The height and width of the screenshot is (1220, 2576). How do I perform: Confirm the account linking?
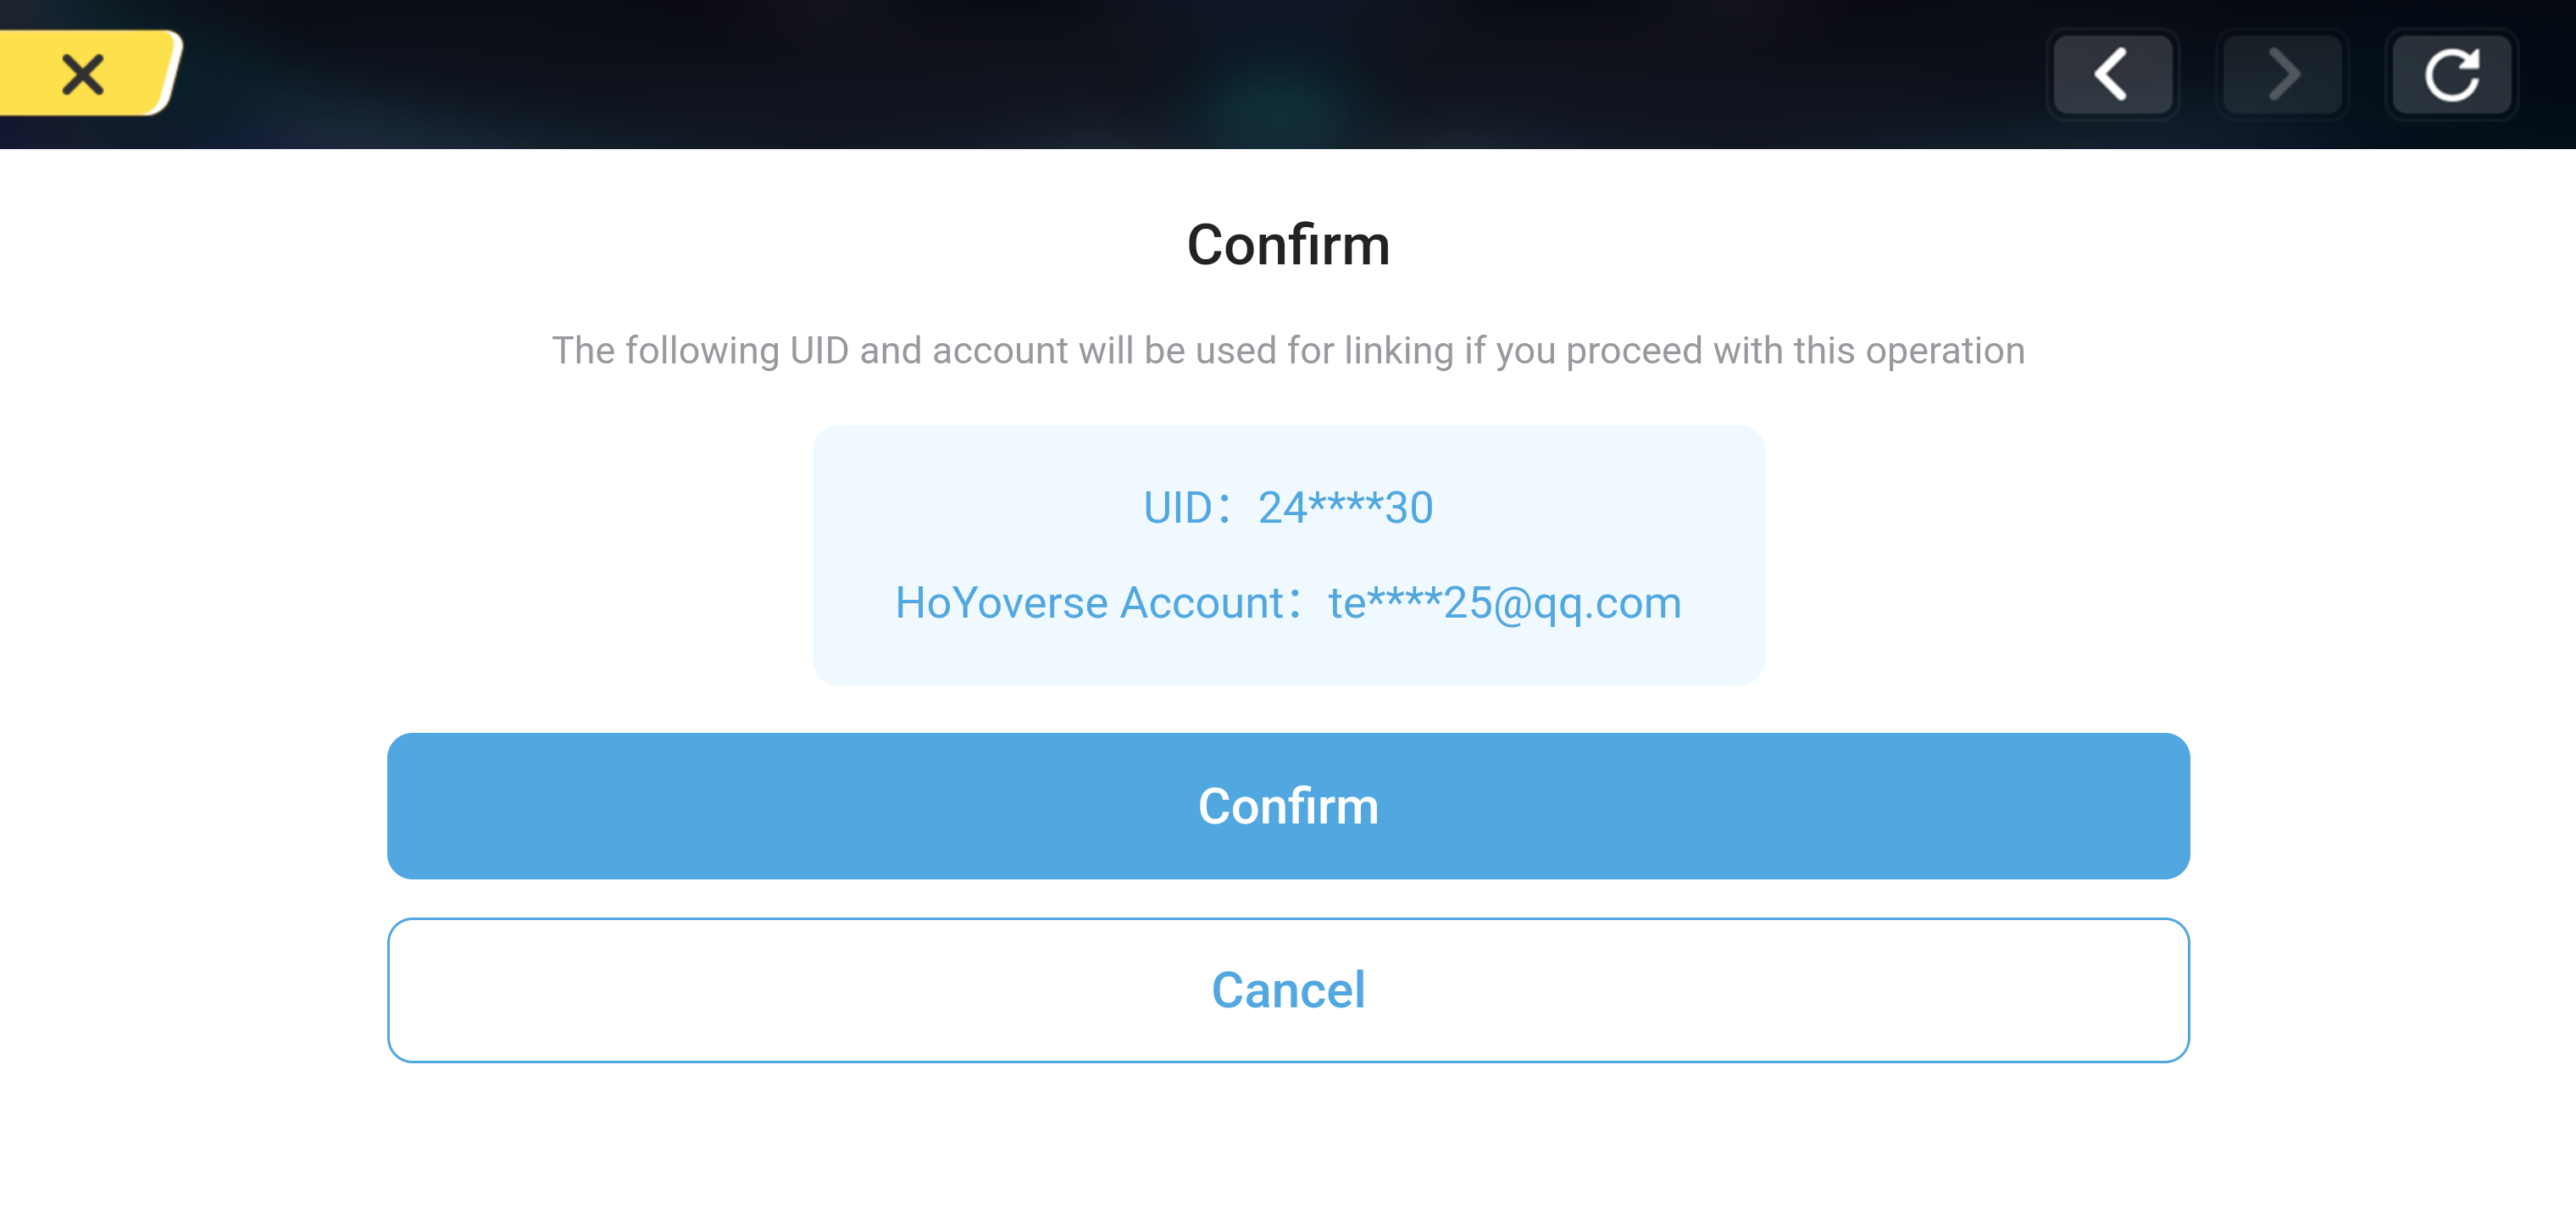[x=1288, y=806]
